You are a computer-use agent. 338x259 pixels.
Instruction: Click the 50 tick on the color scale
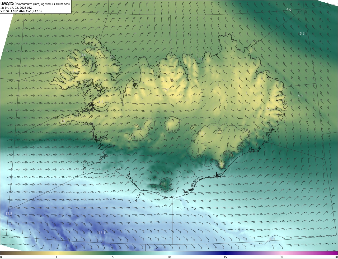click(x=336, y=257)
